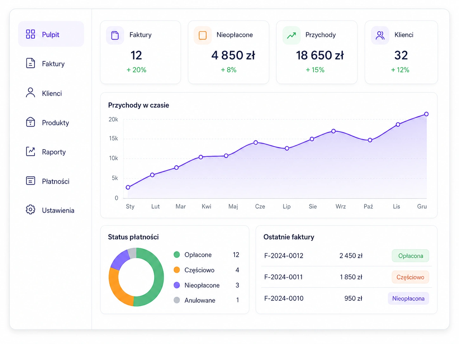Click the Przychody w czasie heading
459x344 pixels.
139,105
